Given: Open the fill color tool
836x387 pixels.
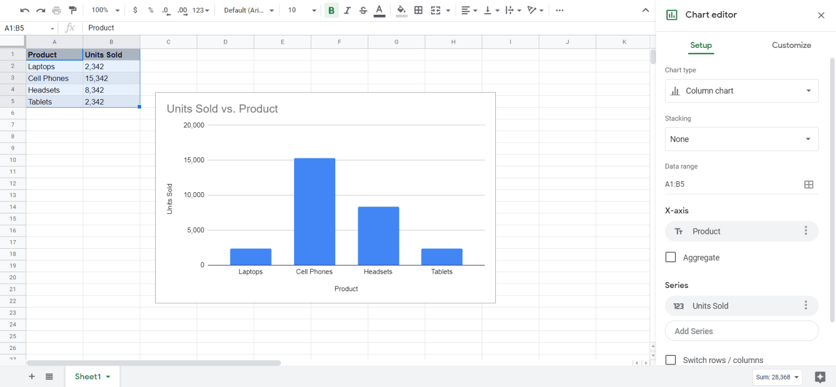Looking at the screenshot, I should click(x=401, y=10).
